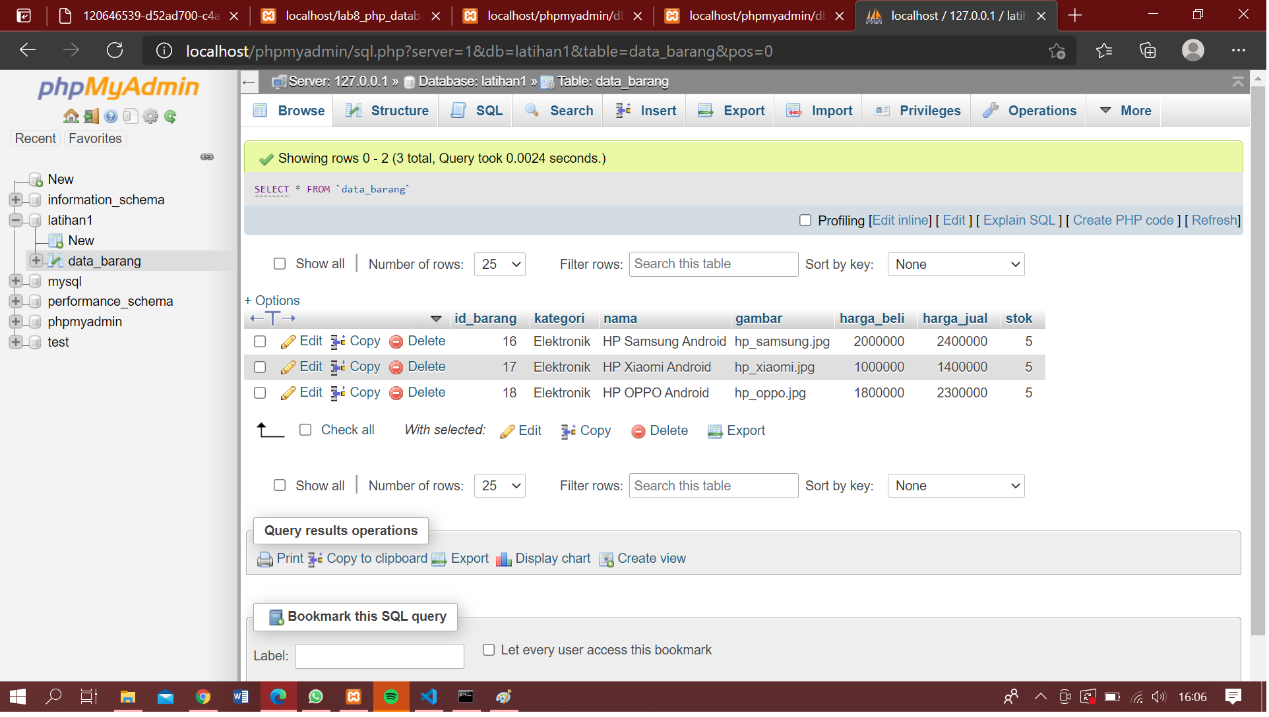Check the Check all checkbox
The height and width of the screenshot is (717, 1269).
pos(305,430)
